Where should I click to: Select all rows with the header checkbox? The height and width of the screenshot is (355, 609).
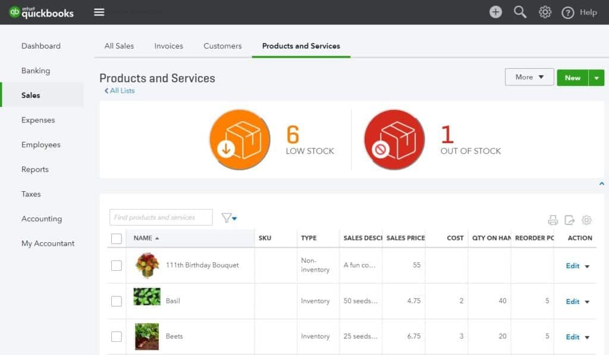117,237
